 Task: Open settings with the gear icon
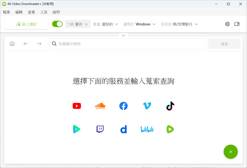coord(227,24)
